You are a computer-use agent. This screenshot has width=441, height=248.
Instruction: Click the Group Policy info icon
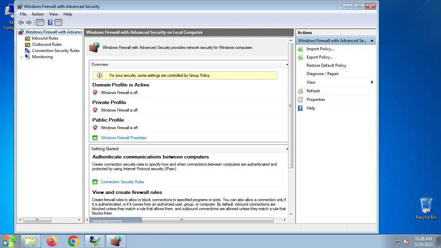[x=100, y=75]
